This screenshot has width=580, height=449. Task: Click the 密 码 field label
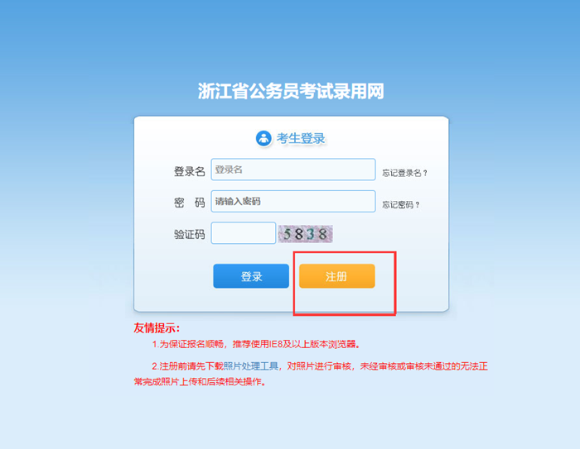click(x=190, y=203)
